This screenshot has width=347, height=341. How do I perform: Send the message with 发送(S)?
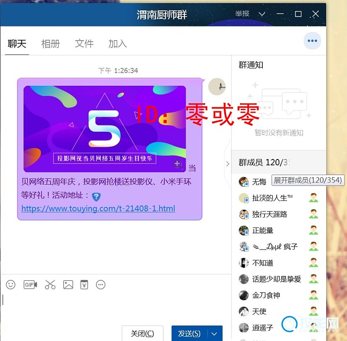(x=190, y=334)
